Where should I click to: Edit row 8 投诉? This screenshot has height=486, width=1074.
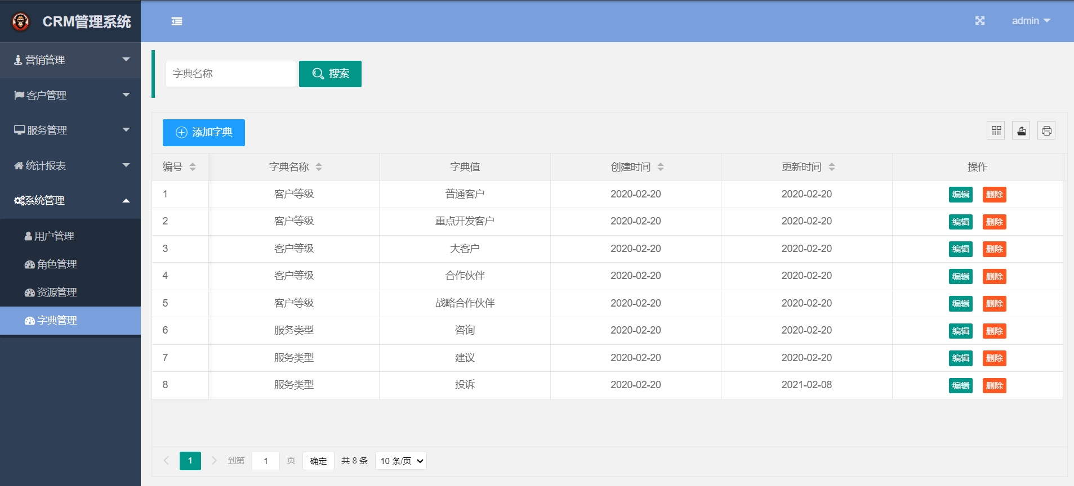coord(961,385)
